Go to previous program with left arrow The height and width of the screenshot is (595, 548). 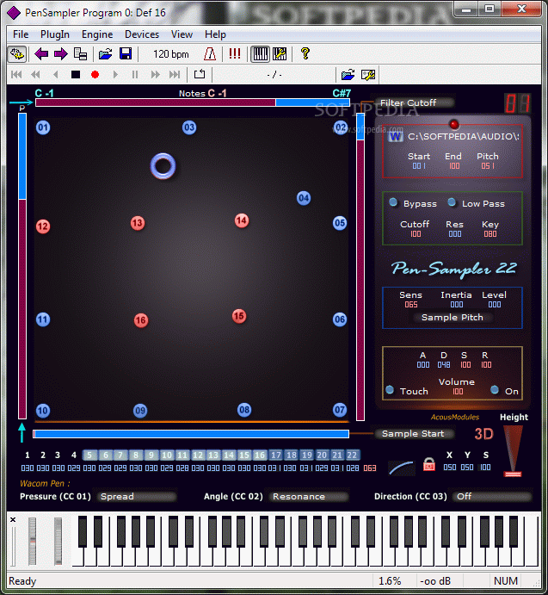(41, 54)
